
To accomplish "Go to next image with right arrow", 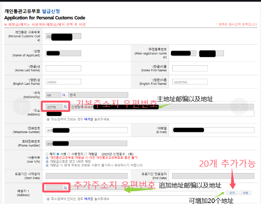I will (x=239, y=106).
